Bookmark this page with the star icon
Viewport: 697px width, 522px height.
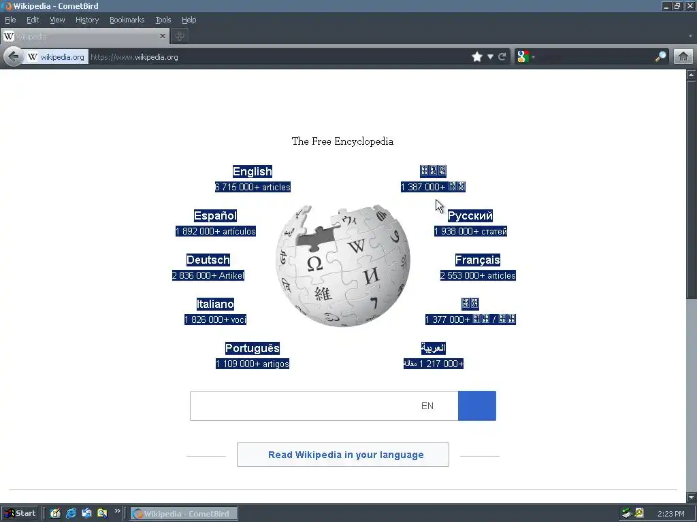click(477, 57)
